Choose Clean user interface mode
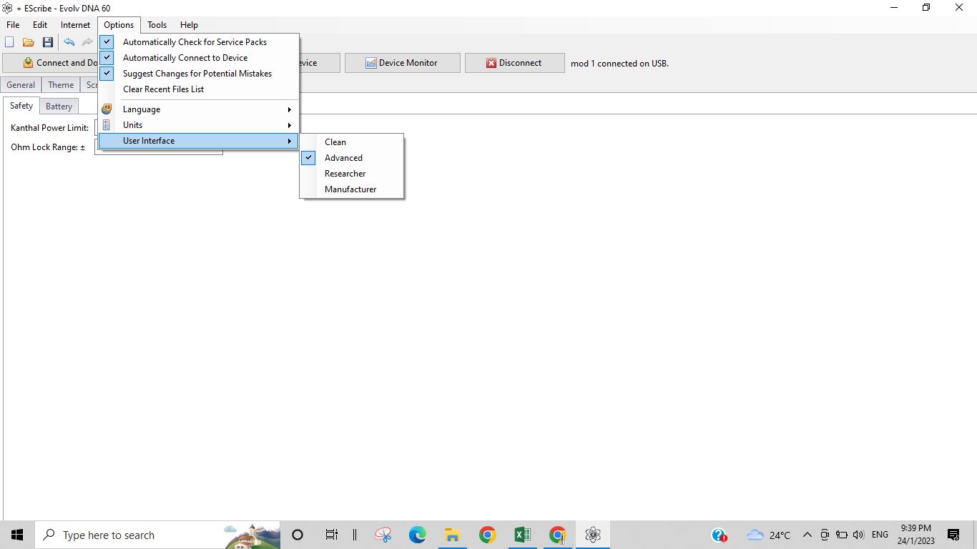Screen dimensions: 977x549 coord(335,142)
